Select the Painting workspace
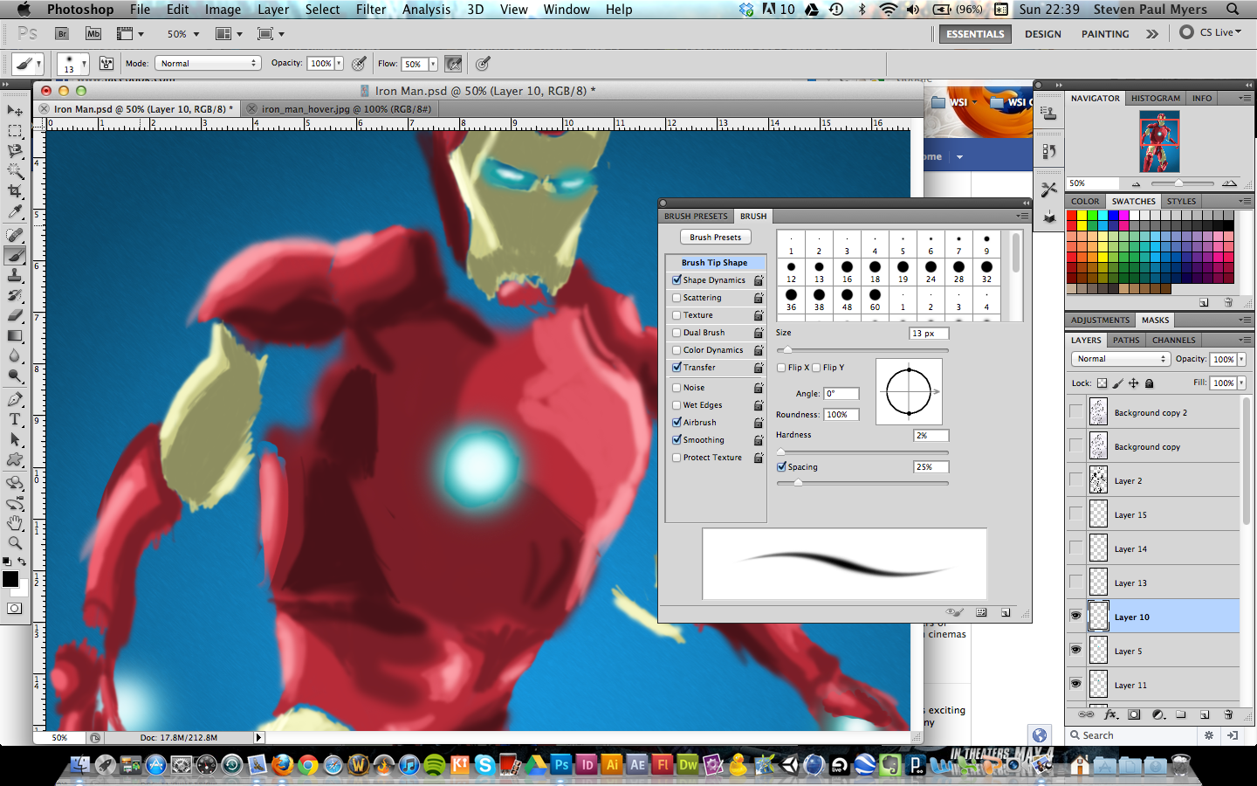 (x=1105, y=34)
